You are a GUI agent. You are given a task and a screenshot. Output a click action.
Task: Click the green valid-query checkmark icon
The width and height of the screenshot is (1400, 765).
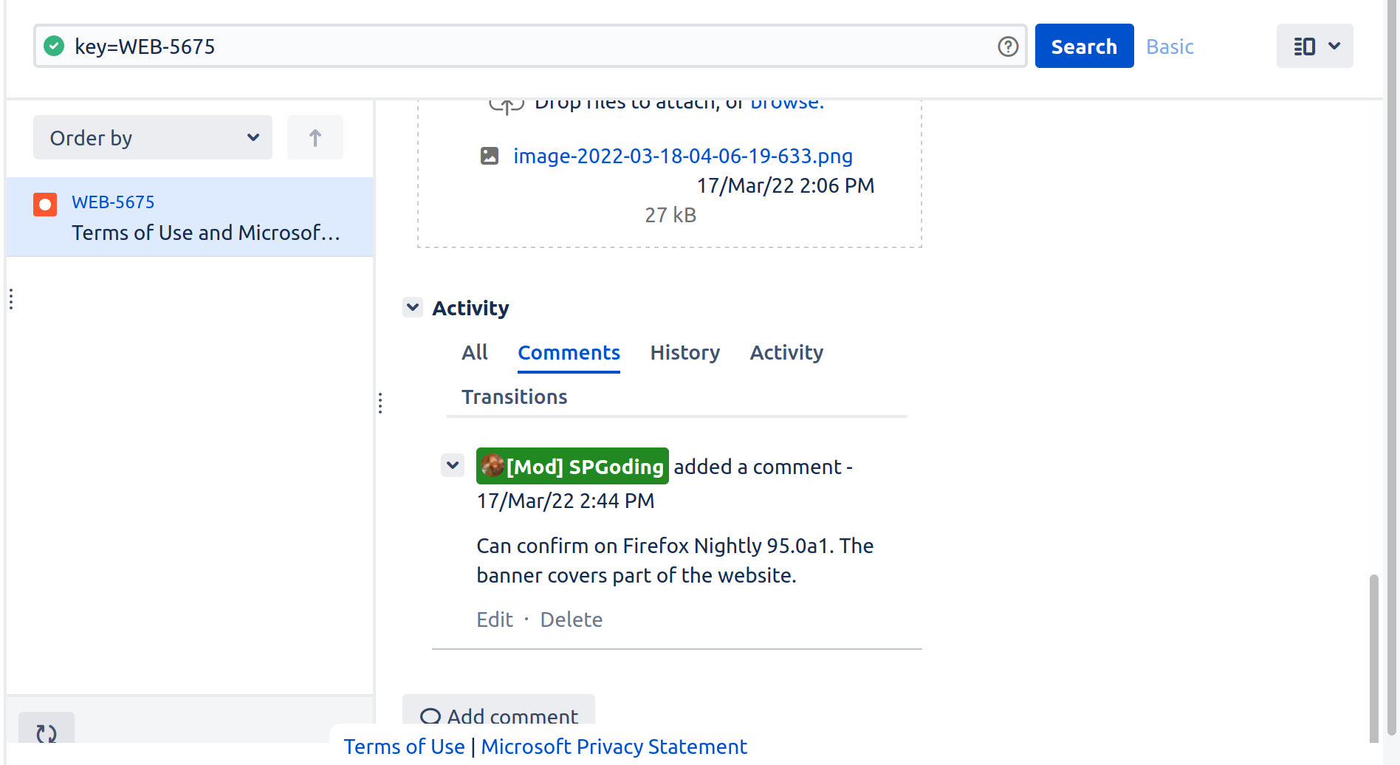[54, 47]
